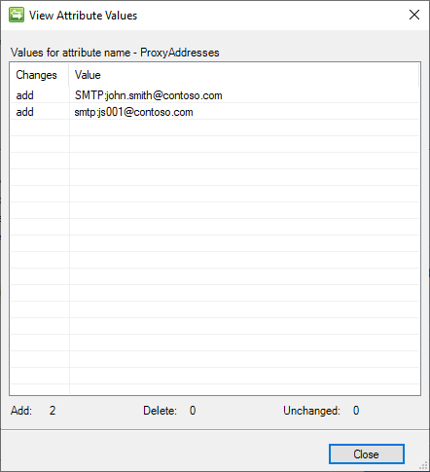
Task: Click the second row's add change entry
Action: click(25, 112)
